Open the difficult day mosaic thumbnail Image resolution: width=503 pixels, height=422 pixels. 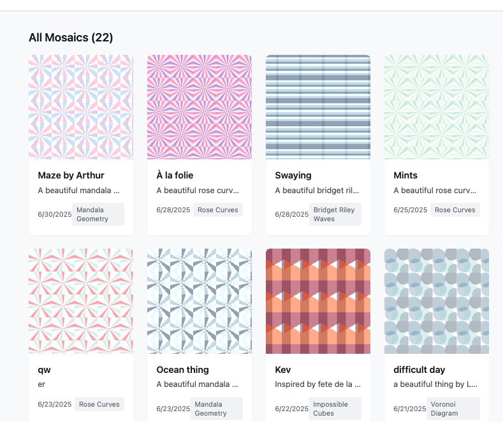point(437,301)
